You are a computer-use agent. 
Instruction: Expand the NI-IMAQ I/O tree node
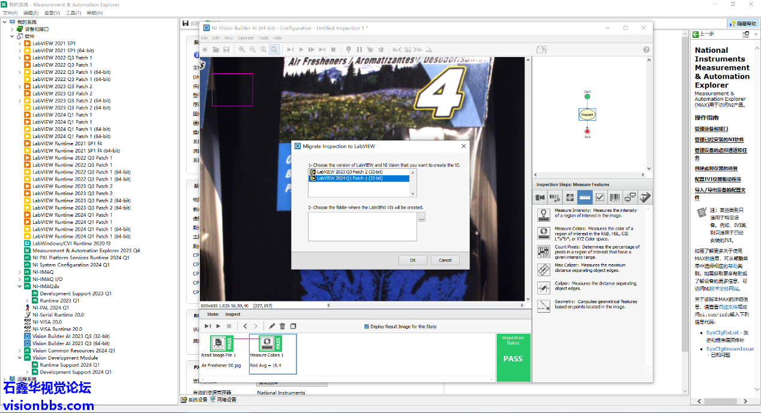point(19,279)
